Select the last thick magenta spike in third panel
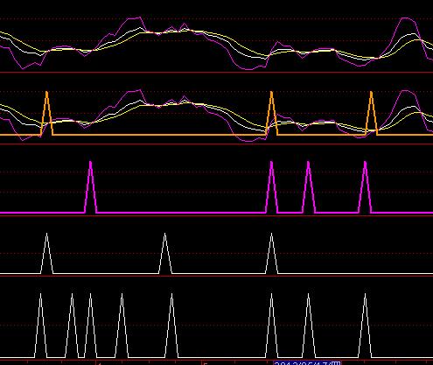The image size is (433, 365). tap(365, 187)
